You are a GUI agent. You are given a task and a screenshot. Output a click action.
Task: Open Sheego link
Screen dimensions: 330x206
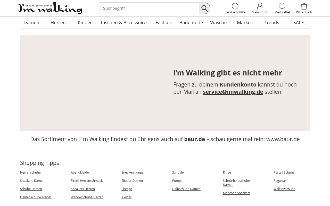[127, 189]
